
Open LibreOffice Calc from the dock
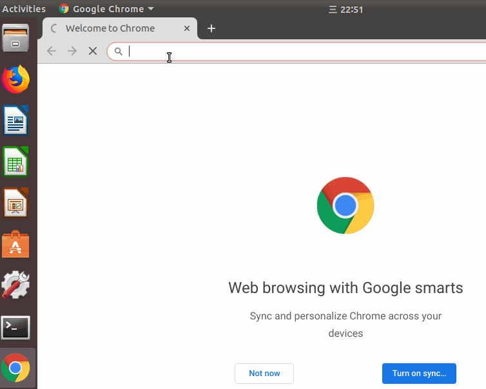(15, 162)
